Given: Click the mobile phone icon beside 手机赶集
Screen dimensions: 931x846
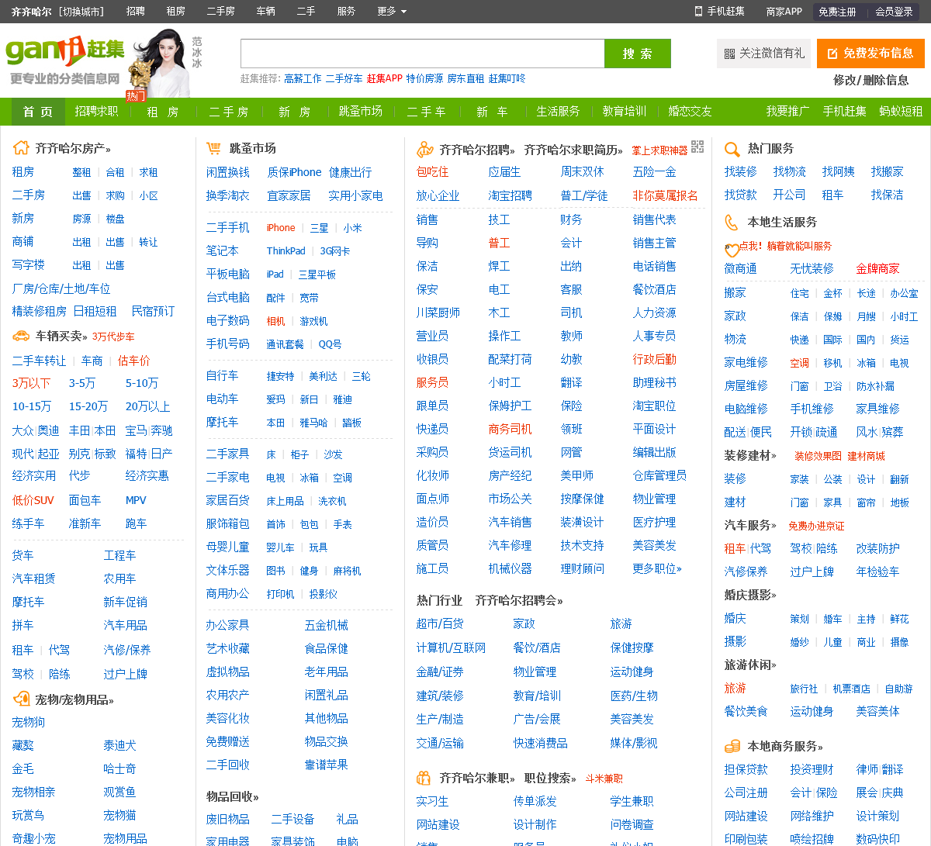Looking at the screenshot, I should coord(698,11).
